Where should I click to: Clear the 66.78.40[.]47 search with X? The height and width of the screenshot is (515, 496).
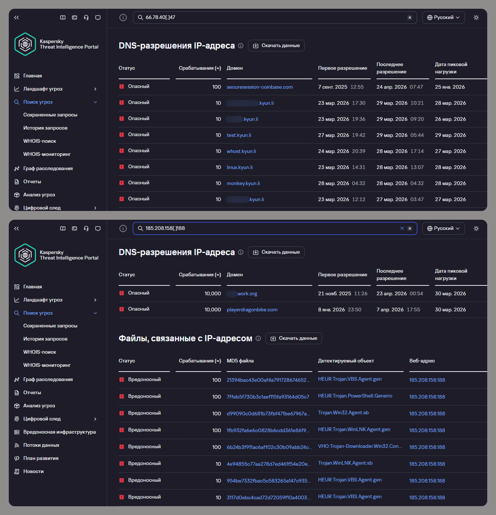tap(410, 18)
